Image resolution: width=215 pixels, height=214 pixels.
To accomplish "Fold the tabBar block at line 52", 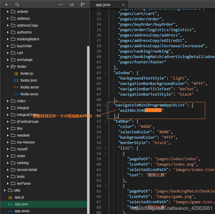I will pyautogui.click(x=106, y=122).
